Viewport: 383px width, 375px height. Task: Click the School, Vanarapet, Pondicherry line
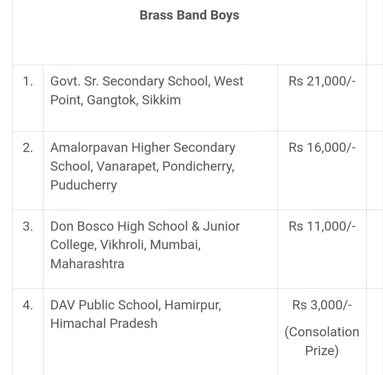click(x=142, y=166)
